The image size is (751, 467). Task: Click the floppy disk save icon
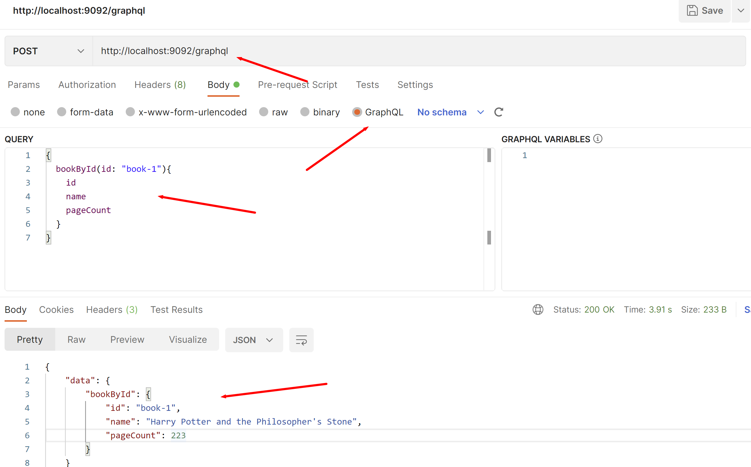[692, 10]
